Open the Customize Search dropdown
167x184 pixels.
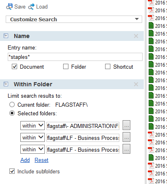(x=74, y=19)
